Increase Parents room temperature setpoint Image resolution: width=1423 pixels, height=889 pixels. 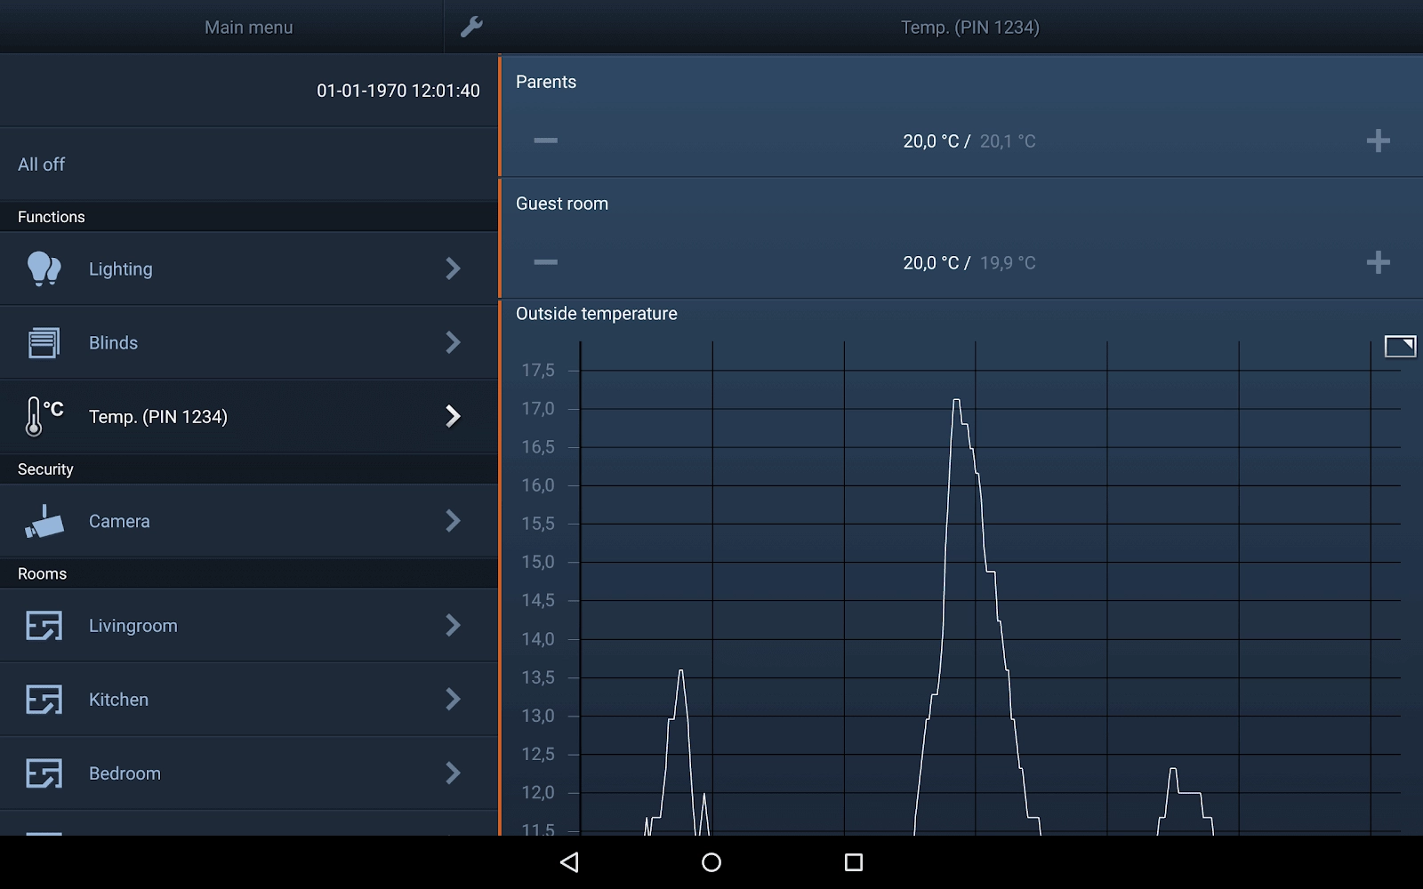(1378, 140)
